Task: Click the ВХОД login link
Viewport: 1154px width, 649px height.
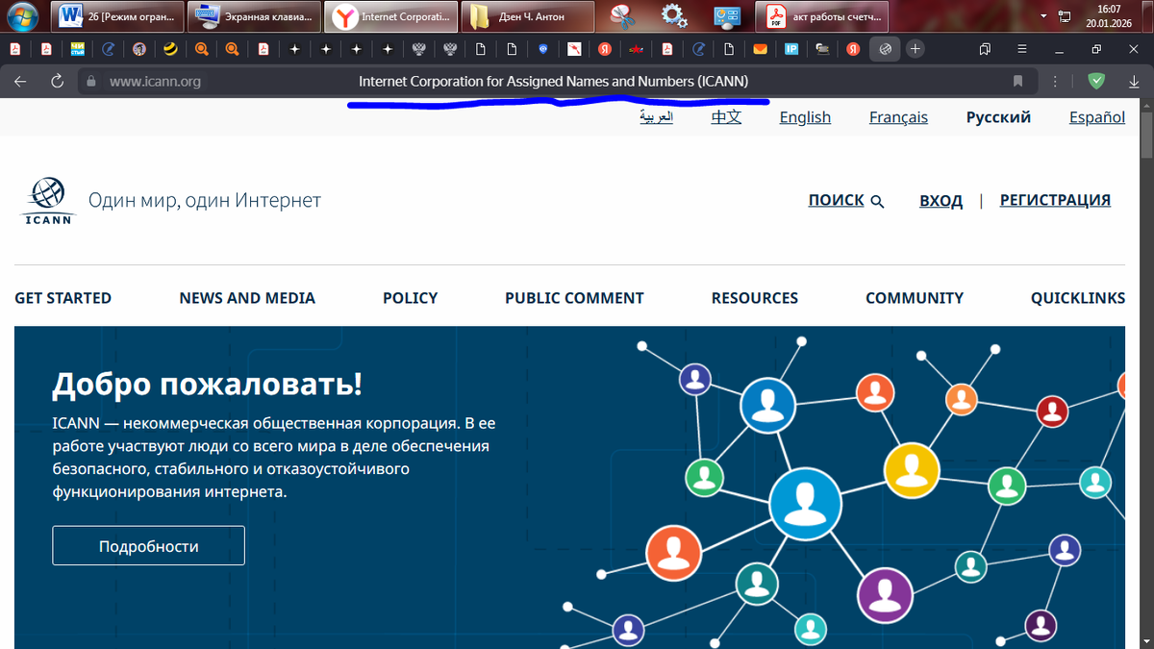Action: coord(941,200)
